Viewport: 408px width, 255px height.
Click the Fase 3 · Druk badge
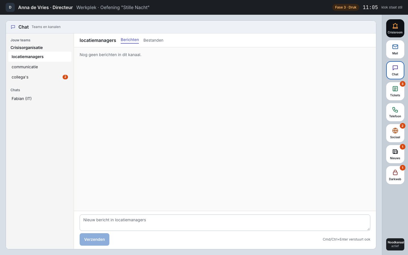pyautogui.click(x=346, y=7)
